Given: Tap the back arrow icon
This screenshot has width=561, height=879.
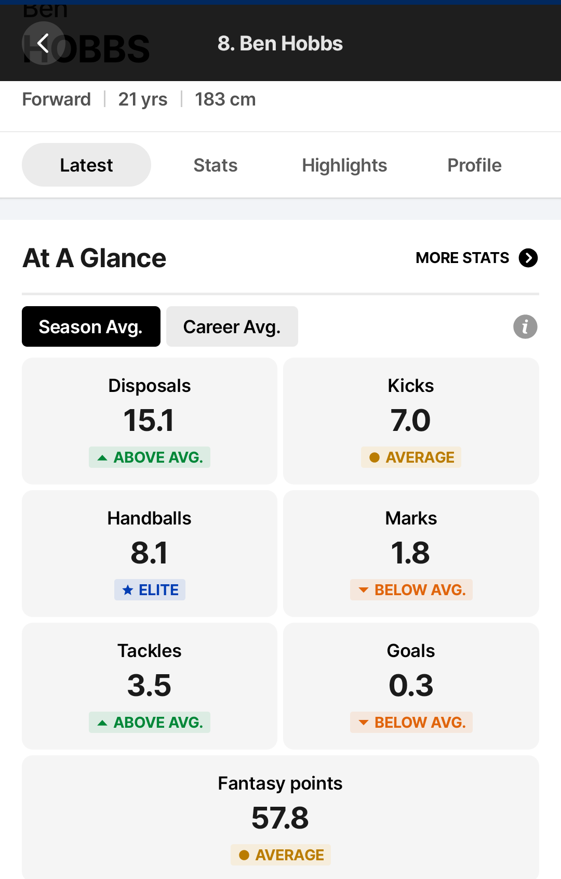Looking at the screenshot, I should pos(43,43).
